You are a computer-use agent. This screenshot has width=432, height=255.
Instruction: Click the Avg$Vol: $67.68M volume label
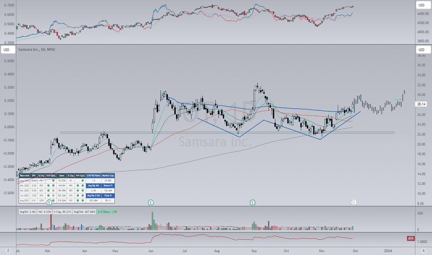[84, 212]
